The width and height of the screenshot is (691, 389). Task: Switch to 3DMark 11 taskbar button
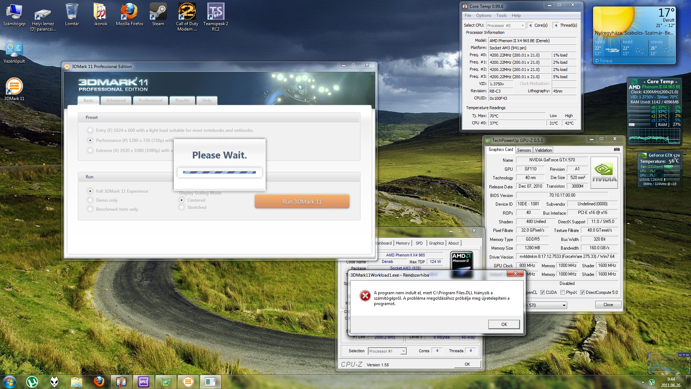click(188, 382)
